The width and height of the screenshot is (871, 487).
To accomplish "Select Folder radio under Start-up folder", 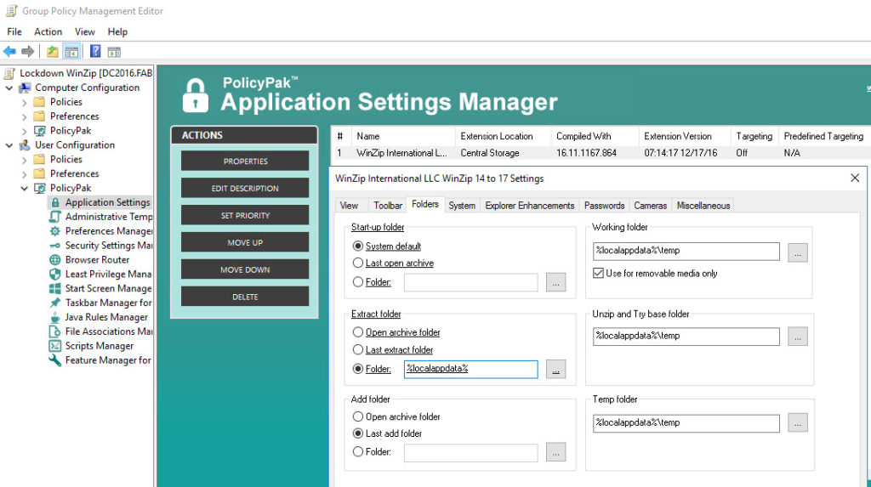I will [x=358, y=282].
